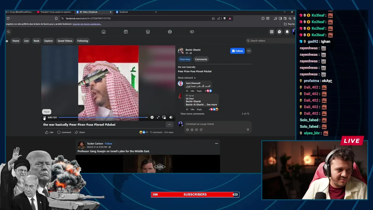Open Facebook Video (Watch) icon
Viewport: 373px width, 210px height.
[x=126, y=32]
